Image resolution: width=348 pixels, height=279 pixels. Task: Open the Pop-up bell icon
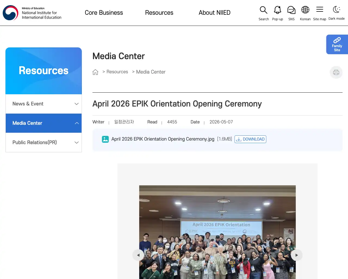[277, 10]
